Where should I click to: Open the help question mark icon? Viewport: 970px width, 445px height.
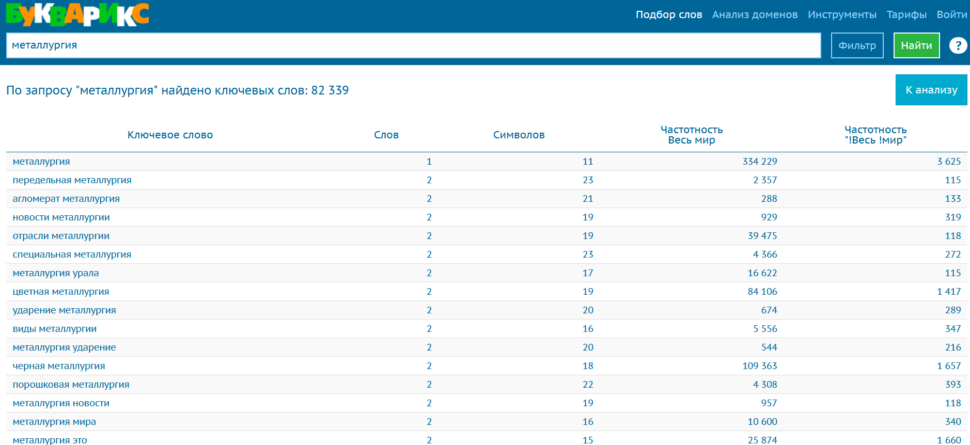click(958, 45)
